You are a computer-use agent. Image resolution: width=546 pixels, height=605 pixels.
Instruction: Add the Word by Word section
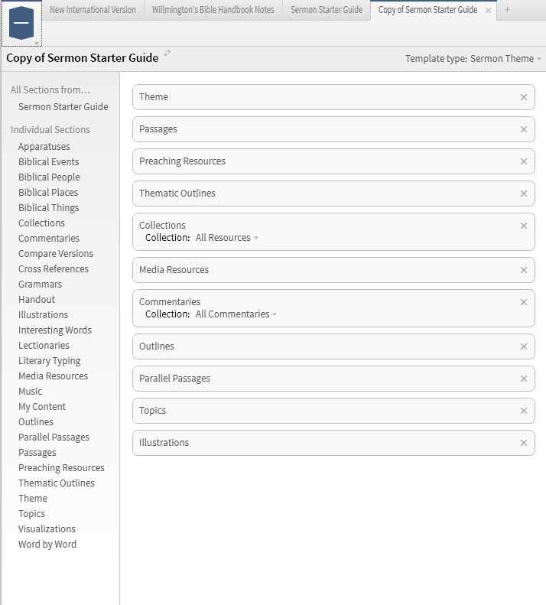point(47,545)
